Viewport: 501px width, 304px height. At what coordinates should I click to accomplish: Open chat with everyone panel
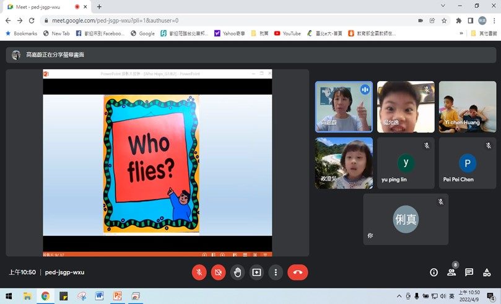click(469, 272)
